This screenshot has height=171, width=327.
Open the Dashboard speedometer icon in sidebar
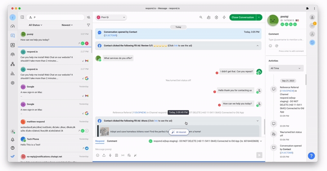click(13, 26)
